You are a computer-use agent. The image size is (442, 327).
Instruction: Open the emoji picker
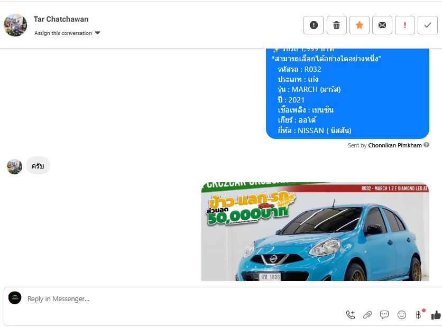(402, 315)
